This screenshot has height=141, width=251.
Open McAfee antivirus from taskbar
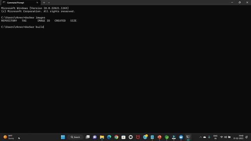point(138,137)
